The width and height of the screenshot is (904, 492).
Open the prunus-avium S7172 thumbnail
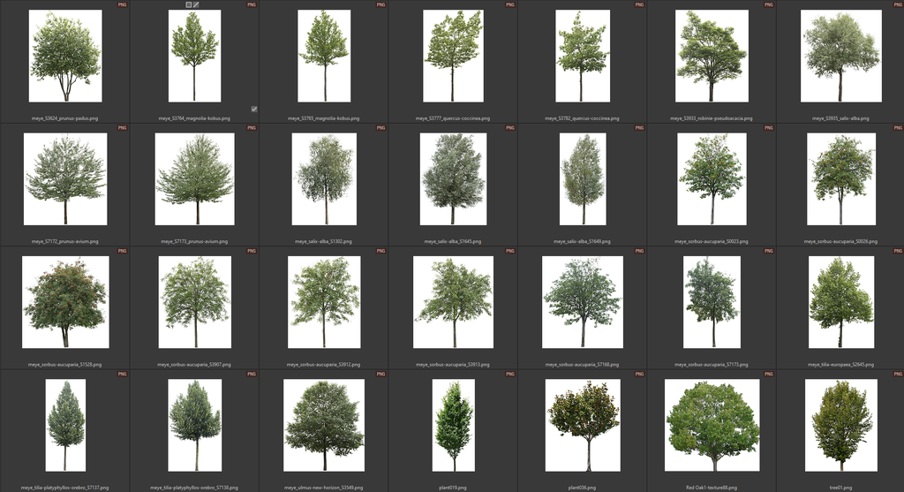(64, 179)
